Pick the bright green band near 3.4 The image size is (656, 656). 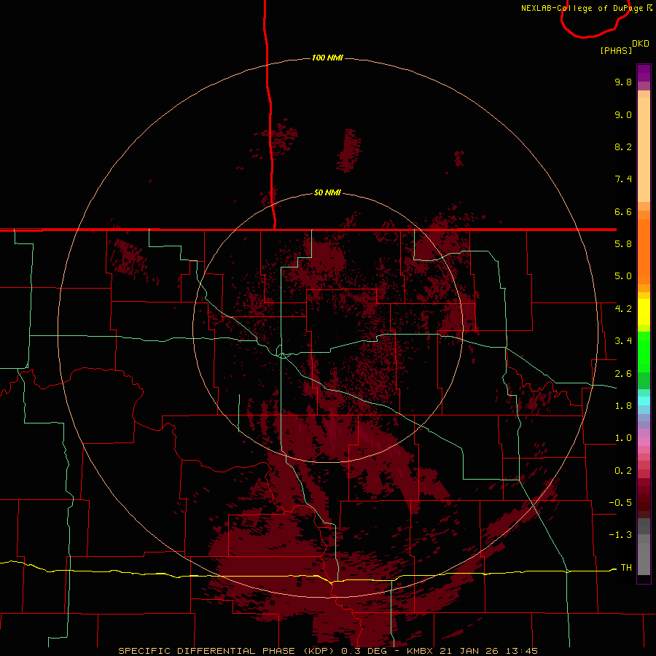point(644,351)
